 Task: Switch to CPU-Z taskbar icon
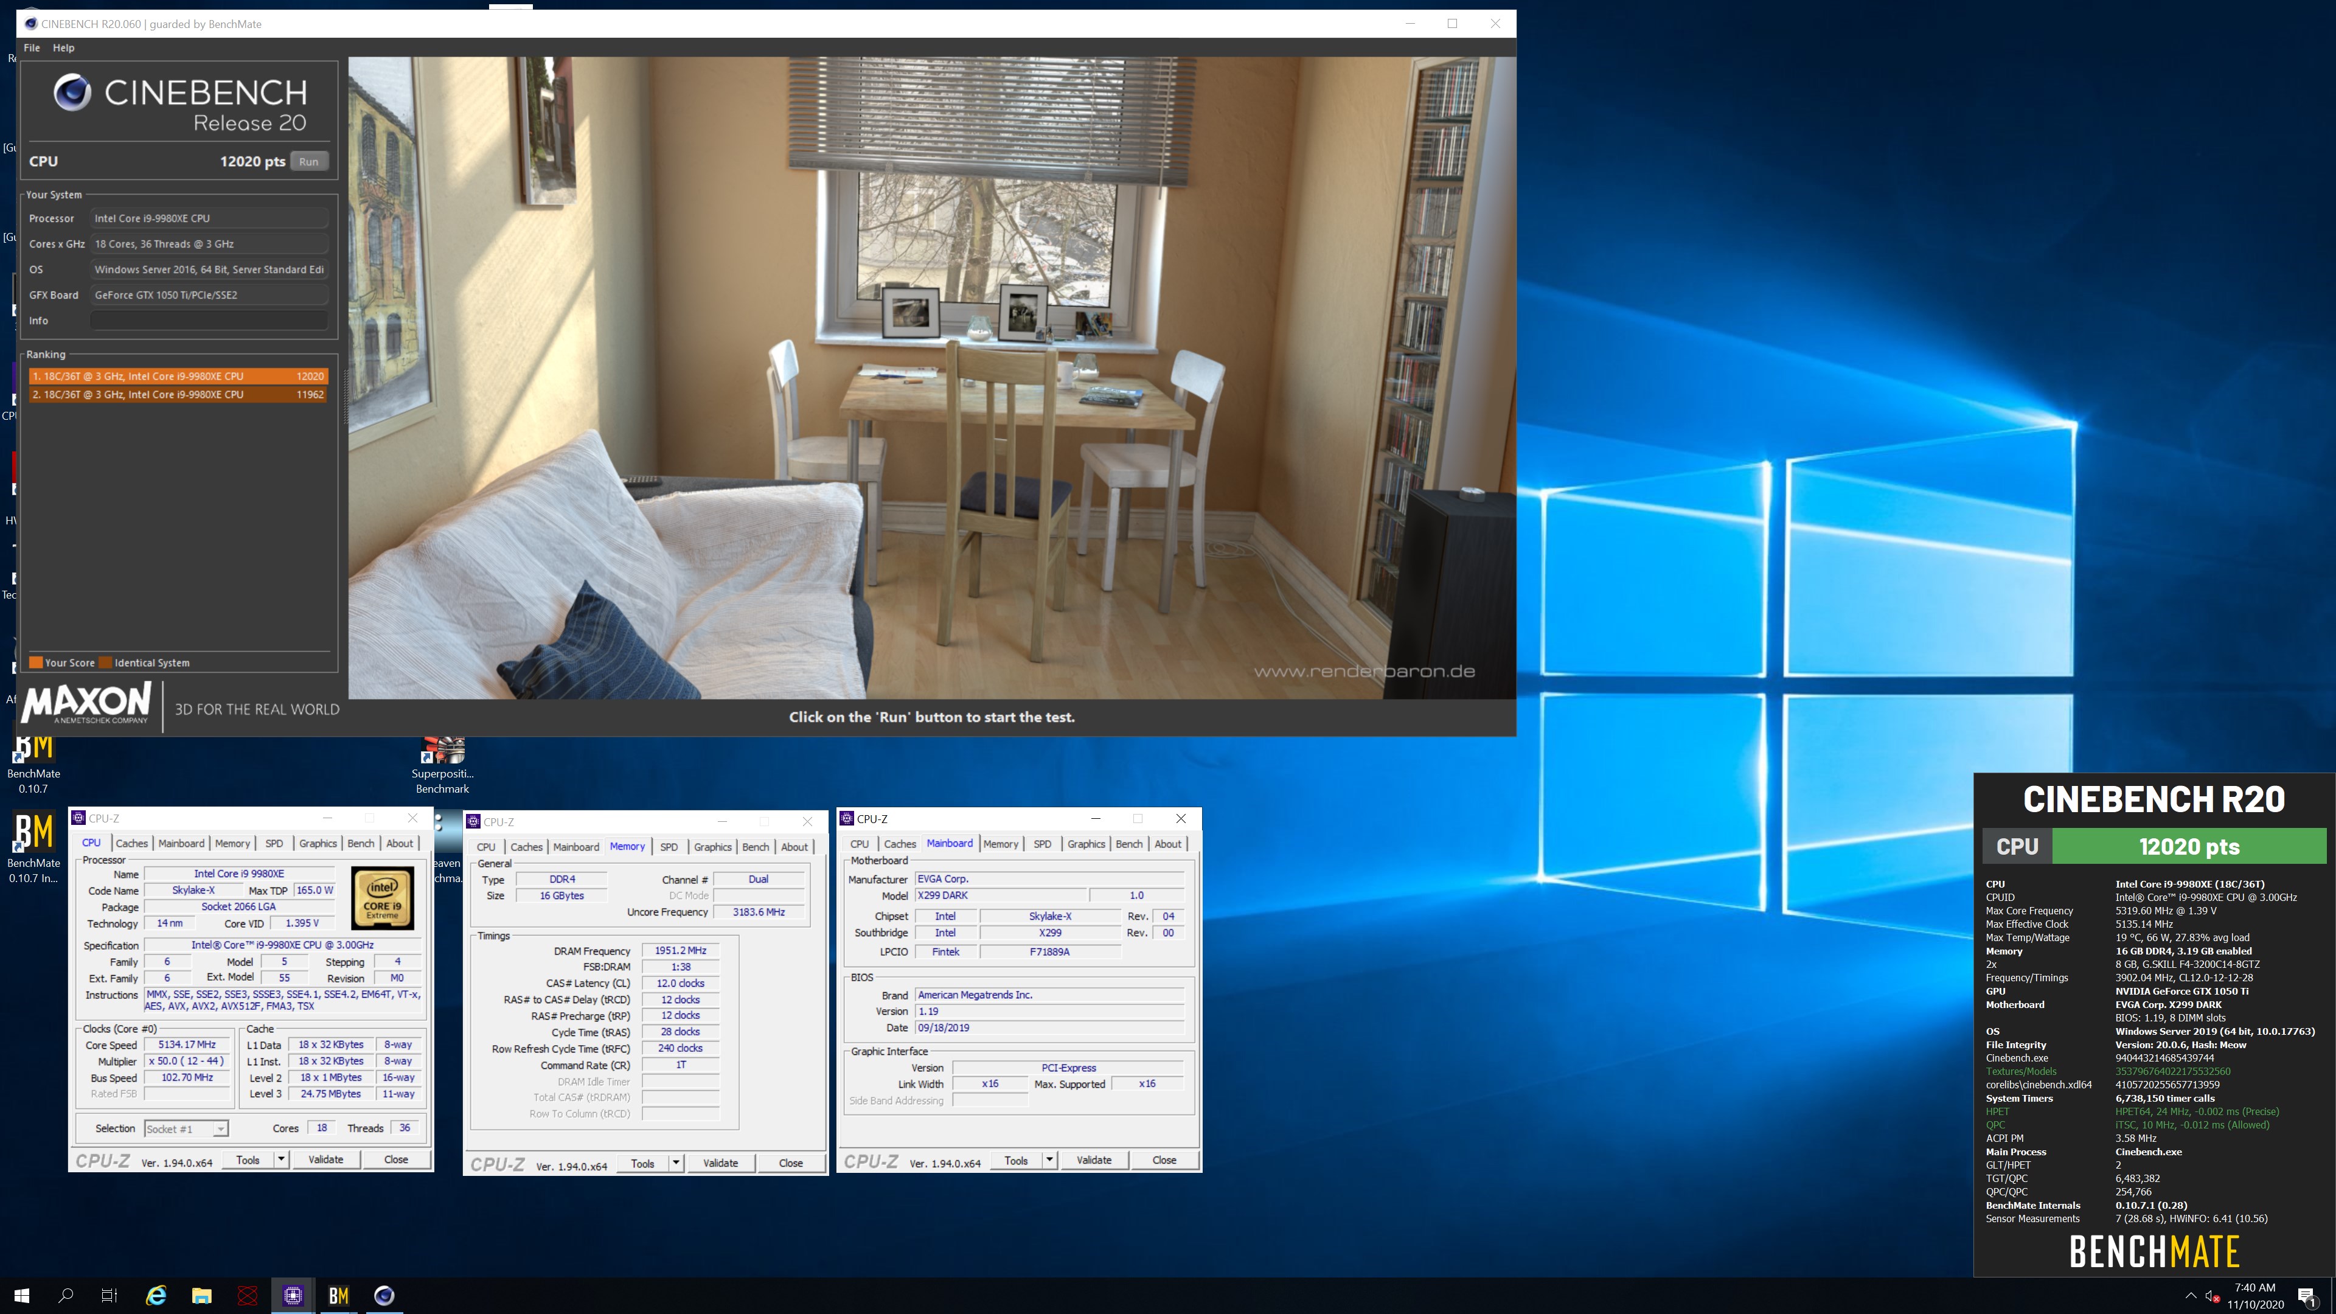(293, 1295)
